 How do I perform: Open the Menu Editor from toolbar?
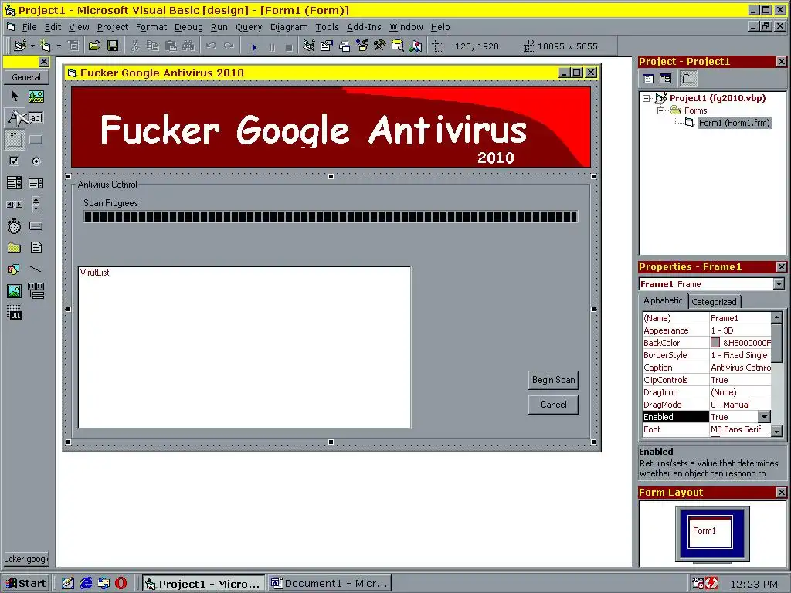pyautogui.click(x=73, y=46)
